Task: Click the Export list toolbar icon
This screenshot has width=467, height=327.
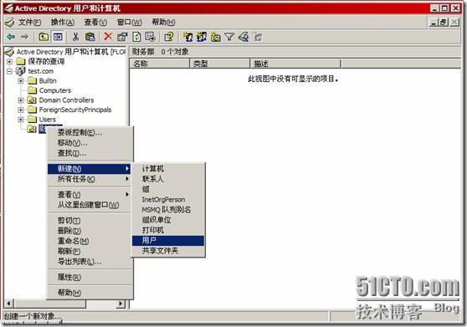Action: (x=150, y=37)
